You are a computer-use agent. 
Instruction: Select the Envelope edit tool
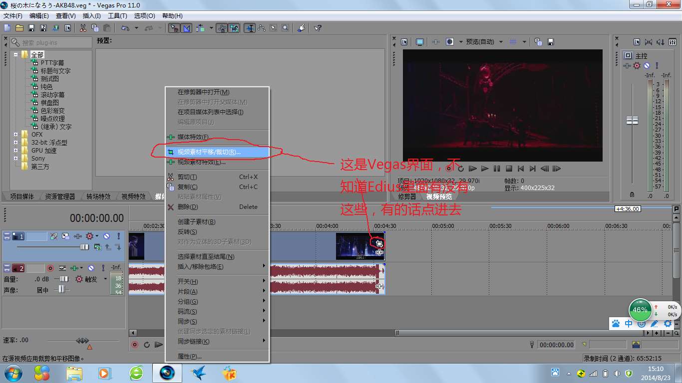click(x=262, y=28)
